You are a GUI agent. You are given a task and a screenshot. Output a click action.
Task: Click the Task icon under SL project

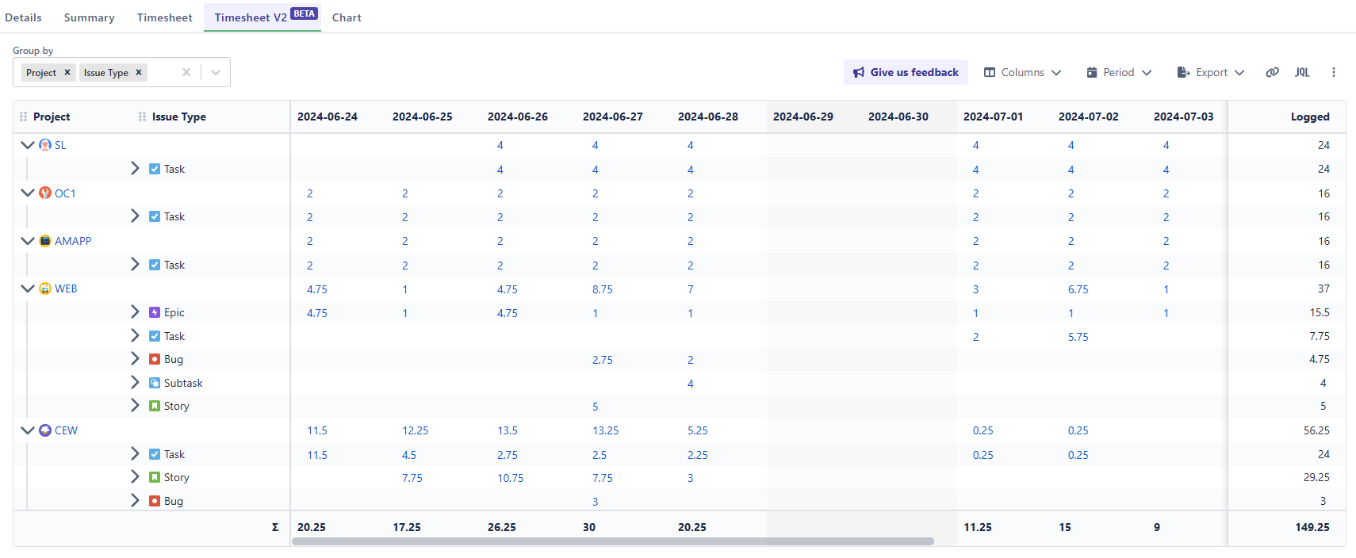(155, 169)
